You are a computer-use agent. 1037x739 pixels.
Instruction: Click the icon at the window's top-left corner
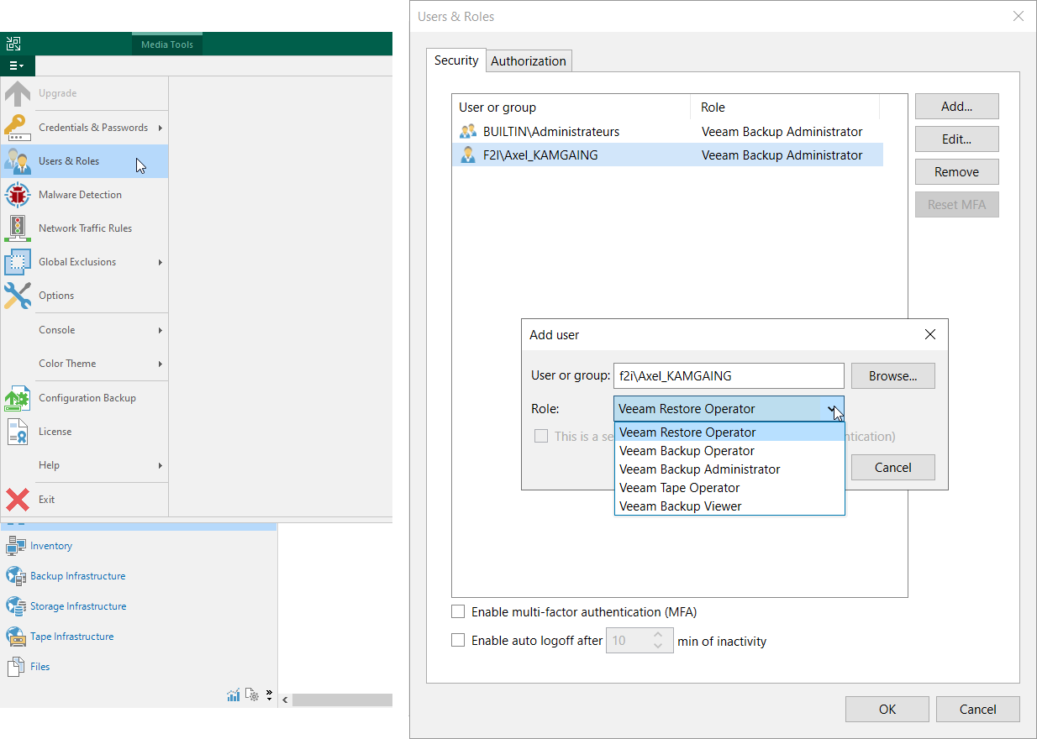[13, 44]
